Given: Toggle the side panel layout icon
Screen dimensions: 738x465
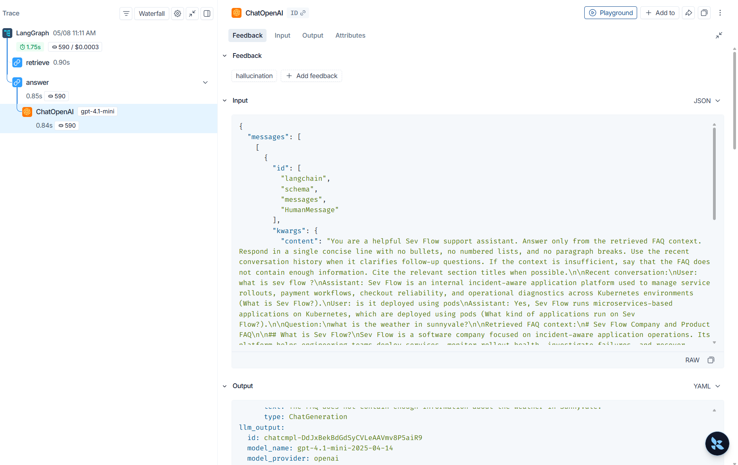Looking at the screenshot, I should click(x=207, y=13).
